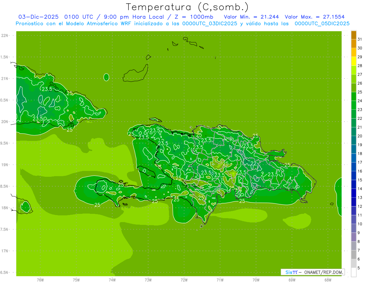Click the blue legend swatch between 17 and 18
This screenshot has height=284, width=368.
click(354, 158)
